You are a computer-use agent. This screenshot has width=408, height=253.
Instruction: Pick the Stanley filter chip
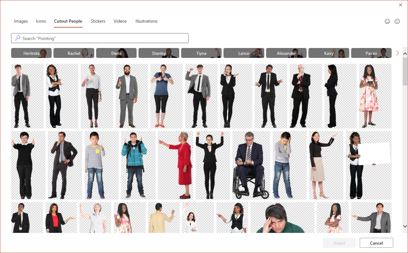click(159, 53)
